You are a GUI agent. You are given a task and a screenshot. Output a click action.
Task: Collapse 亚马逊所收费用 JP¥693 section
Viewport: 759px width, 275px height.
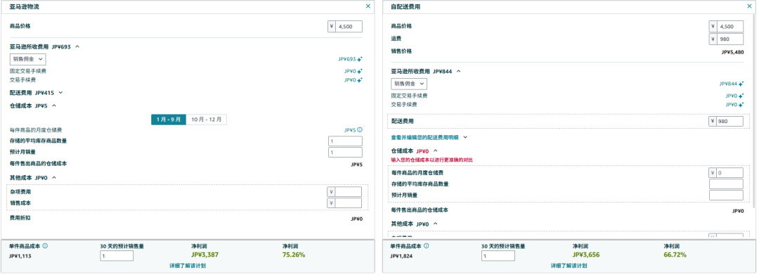tap(77, 47)
